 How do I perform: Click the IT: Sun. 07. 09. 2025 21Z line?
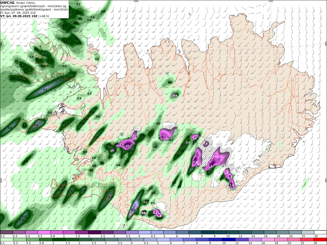[x=18, y=13]
